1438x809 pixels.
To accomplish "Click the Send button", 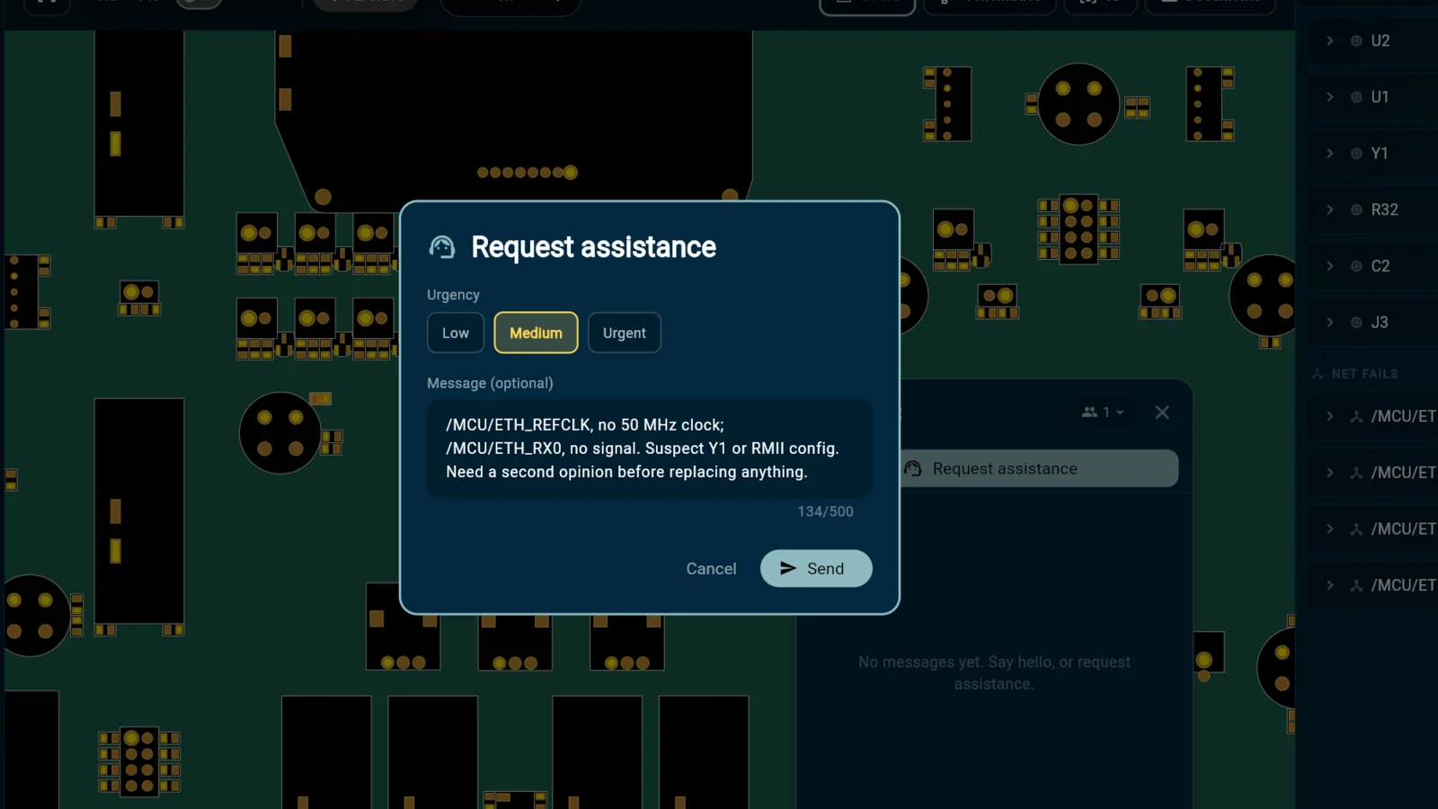I will click(x=816, y=568).
